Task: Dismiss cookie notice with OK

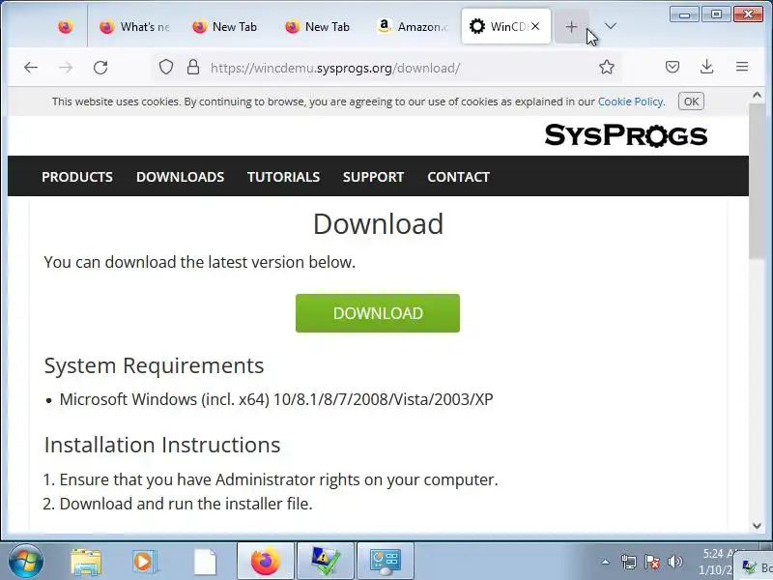Action: coord(691,101)
